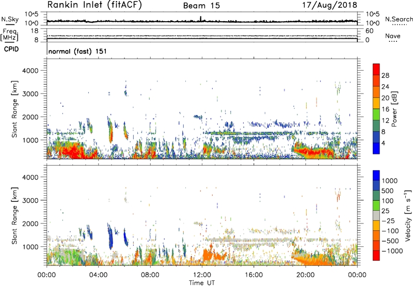Pick the red top segment of Power colorbar
The height and width of the screenshot is (286, 413).
click(x=376, y=69)
